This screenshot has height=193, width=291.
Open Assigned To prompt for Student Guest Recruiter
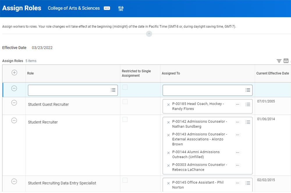pyautogui.click(x=248, y=105)
